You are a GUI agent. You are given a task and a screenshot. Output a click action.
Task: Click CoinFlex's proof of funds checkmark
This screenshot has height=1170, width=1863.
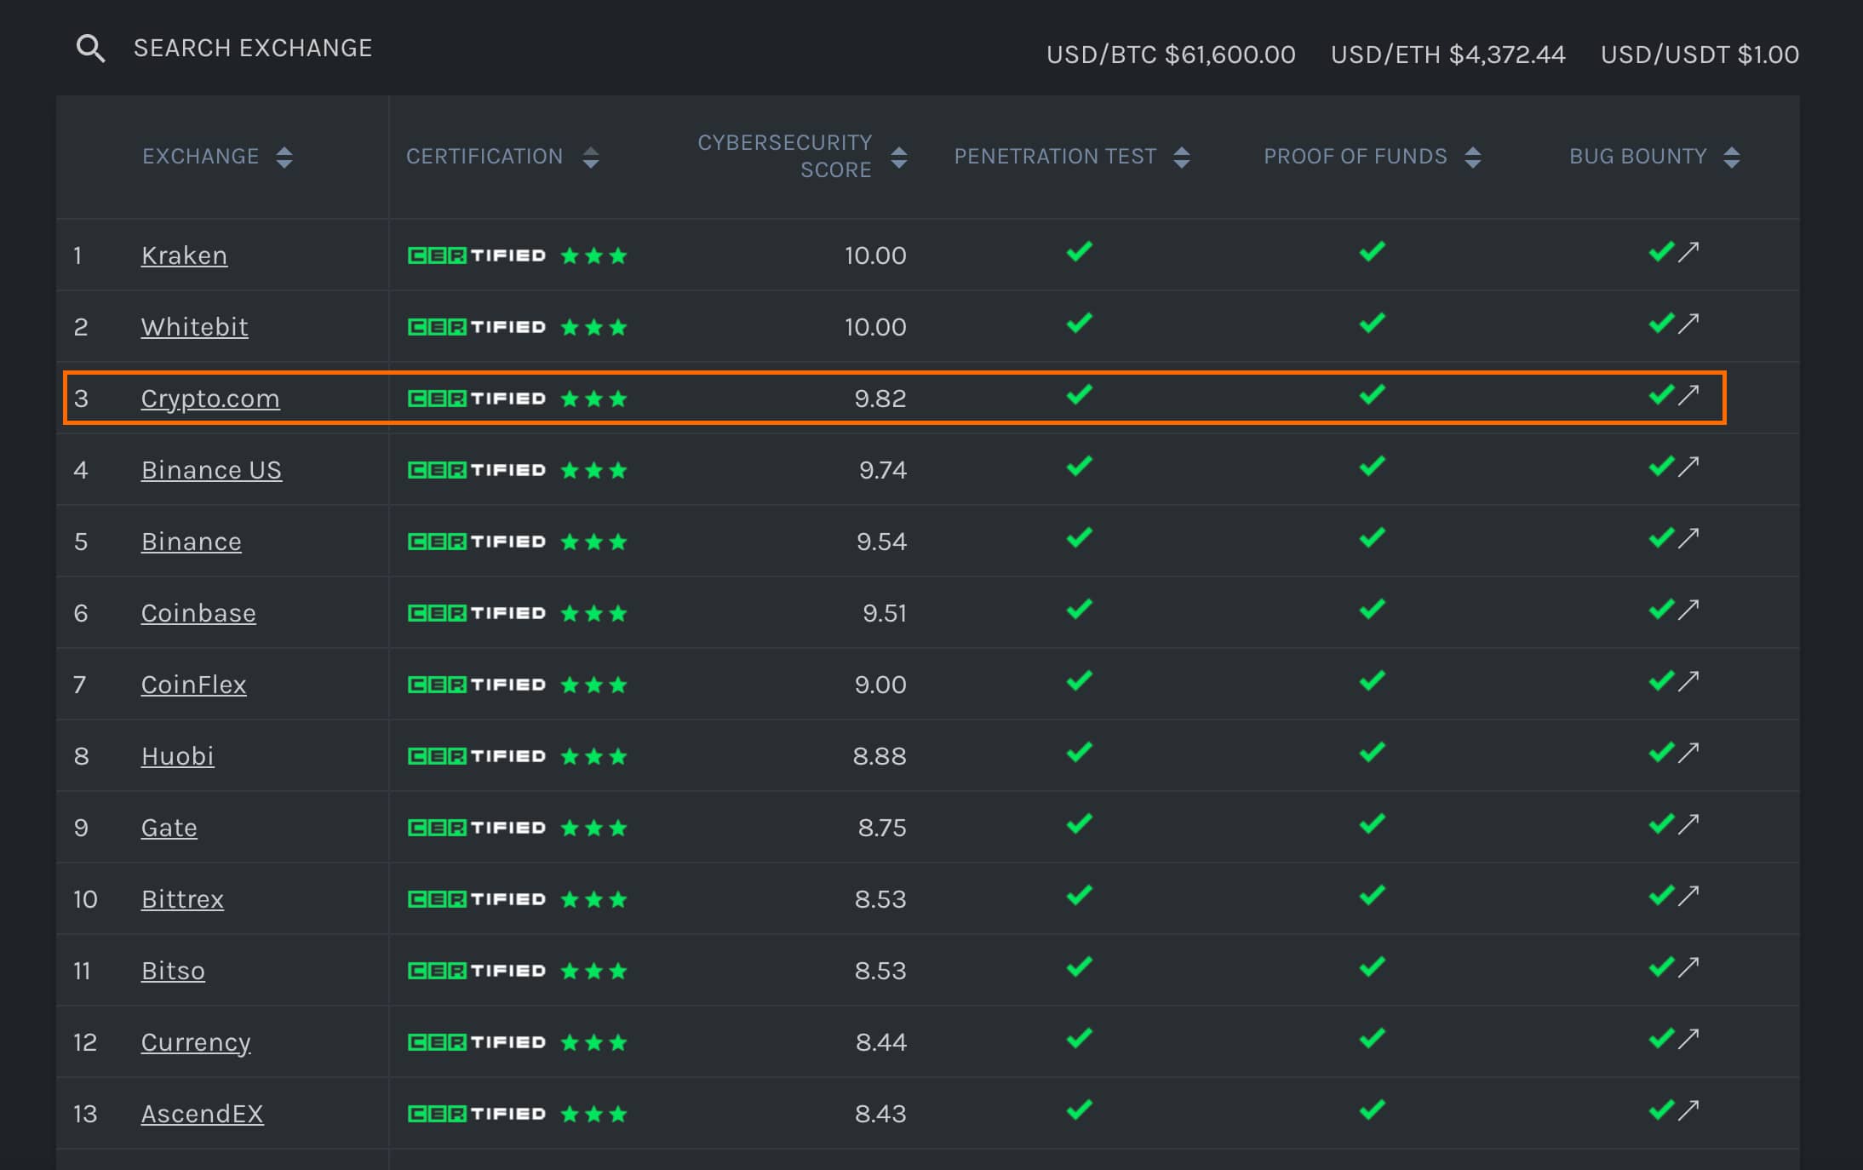(1372, 681)
